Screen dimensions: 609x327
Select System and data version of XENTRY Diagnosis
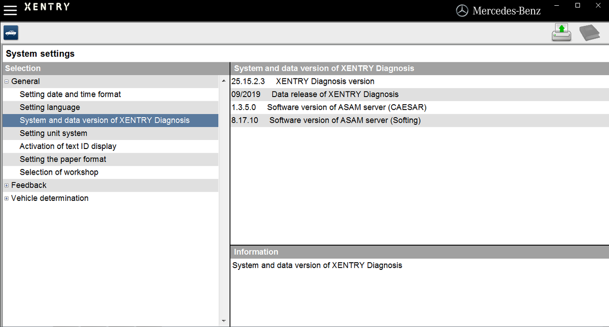(x=110, y=120)
